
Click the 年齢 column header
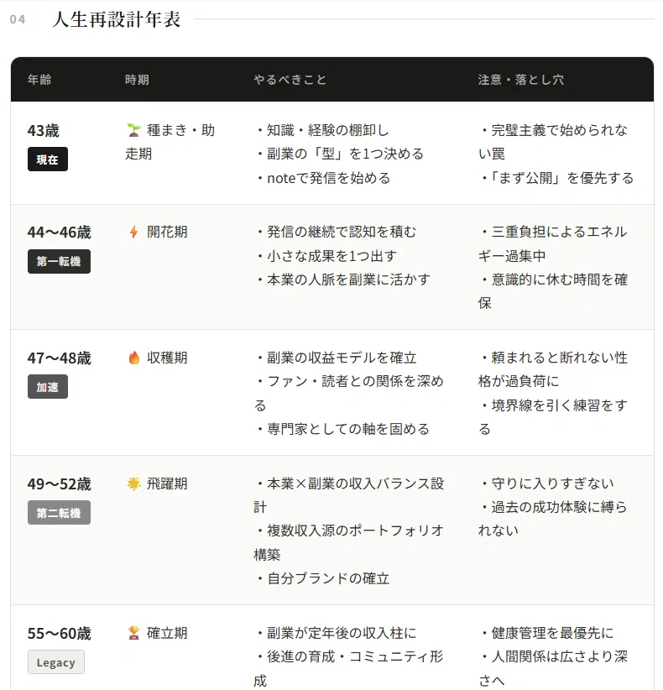(39, 80)
